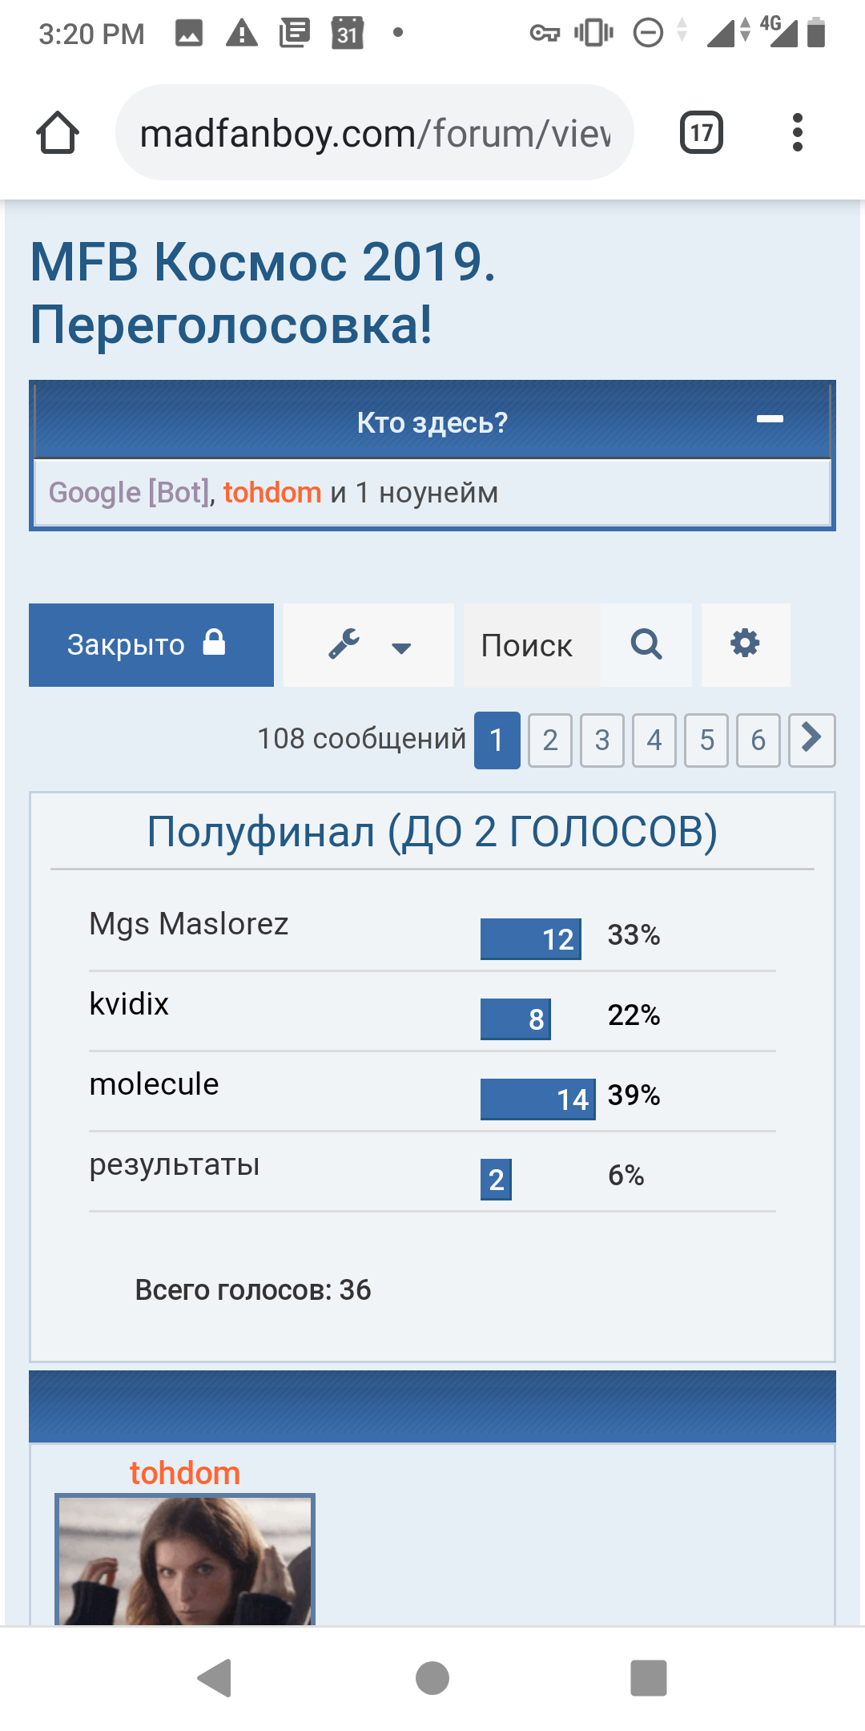
Task: Open tohdom's profile link in who's online
Action: click(x=272, y=492)
